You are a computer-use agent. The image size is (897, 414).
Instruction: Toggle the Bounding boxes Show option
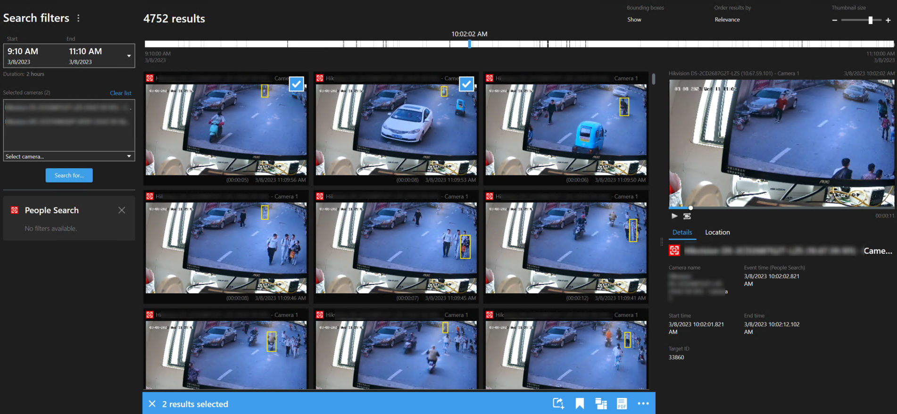tap(634, 20)
